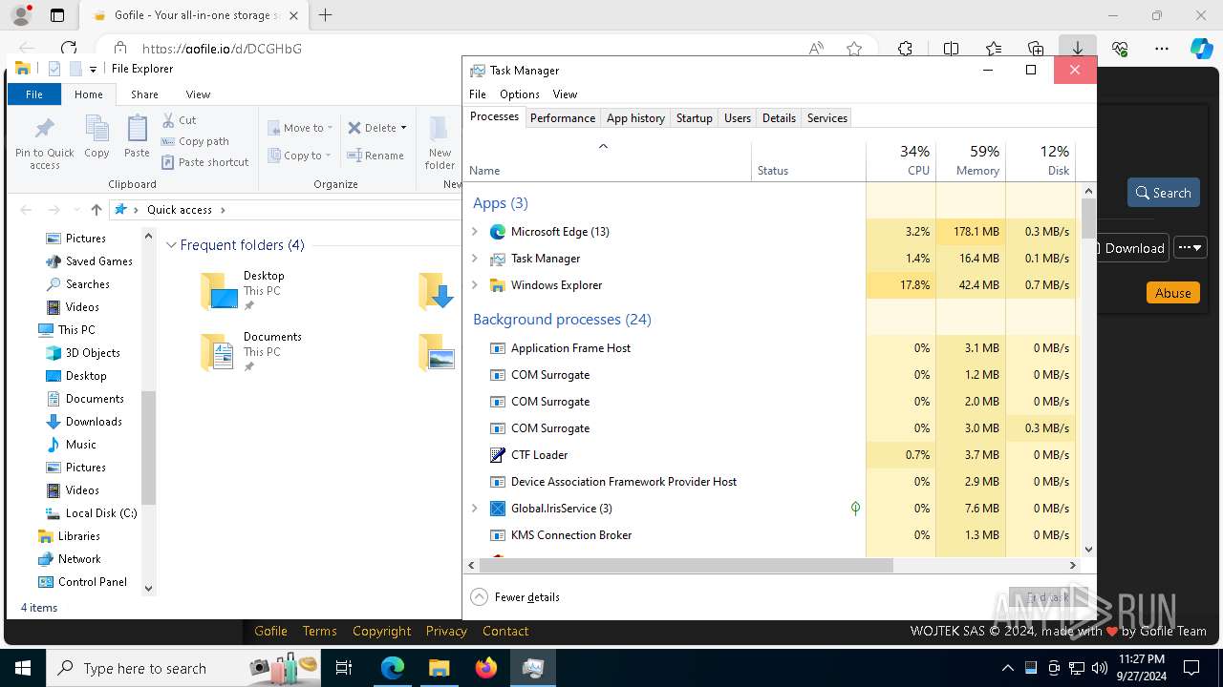This screenshot has height=687, width=1223.
Task: Select Global.IrisService process
Action: coord(665,509)
